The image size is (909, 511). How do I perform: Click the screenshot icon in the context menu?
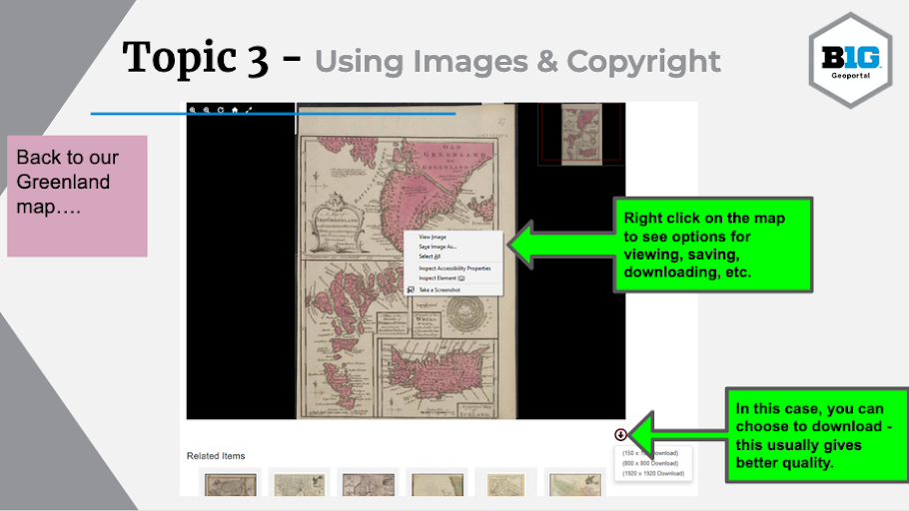[411, 289]
